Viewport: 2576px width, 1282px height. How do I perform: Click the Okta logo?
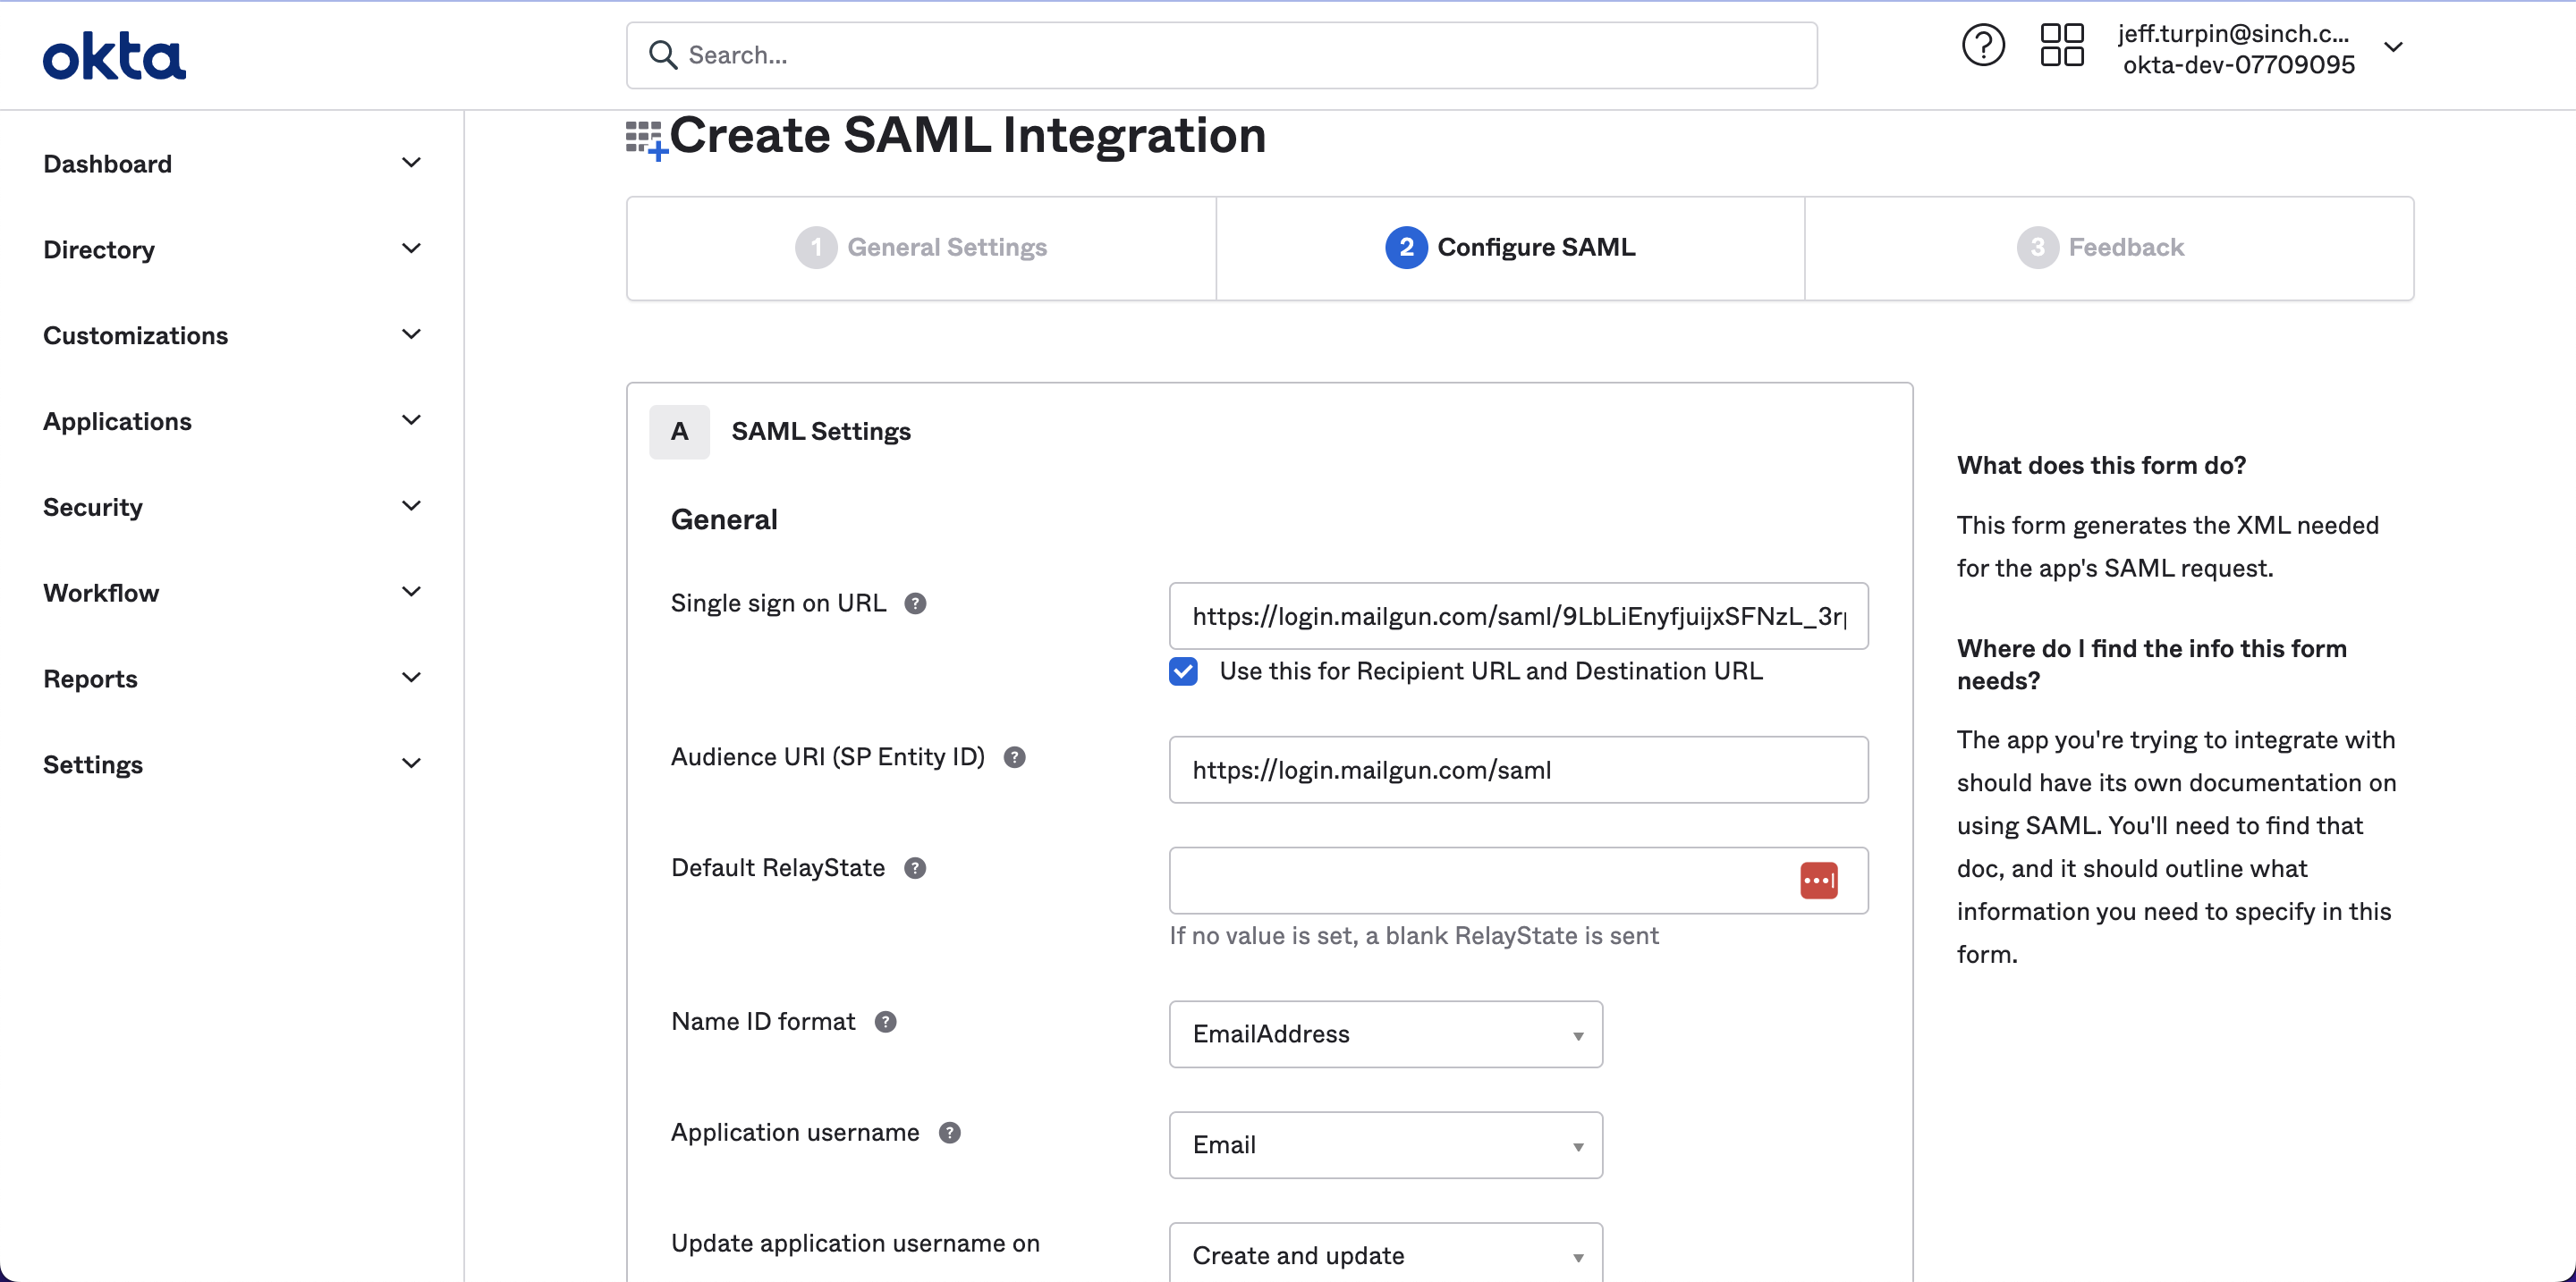click(x=114, y=56)
